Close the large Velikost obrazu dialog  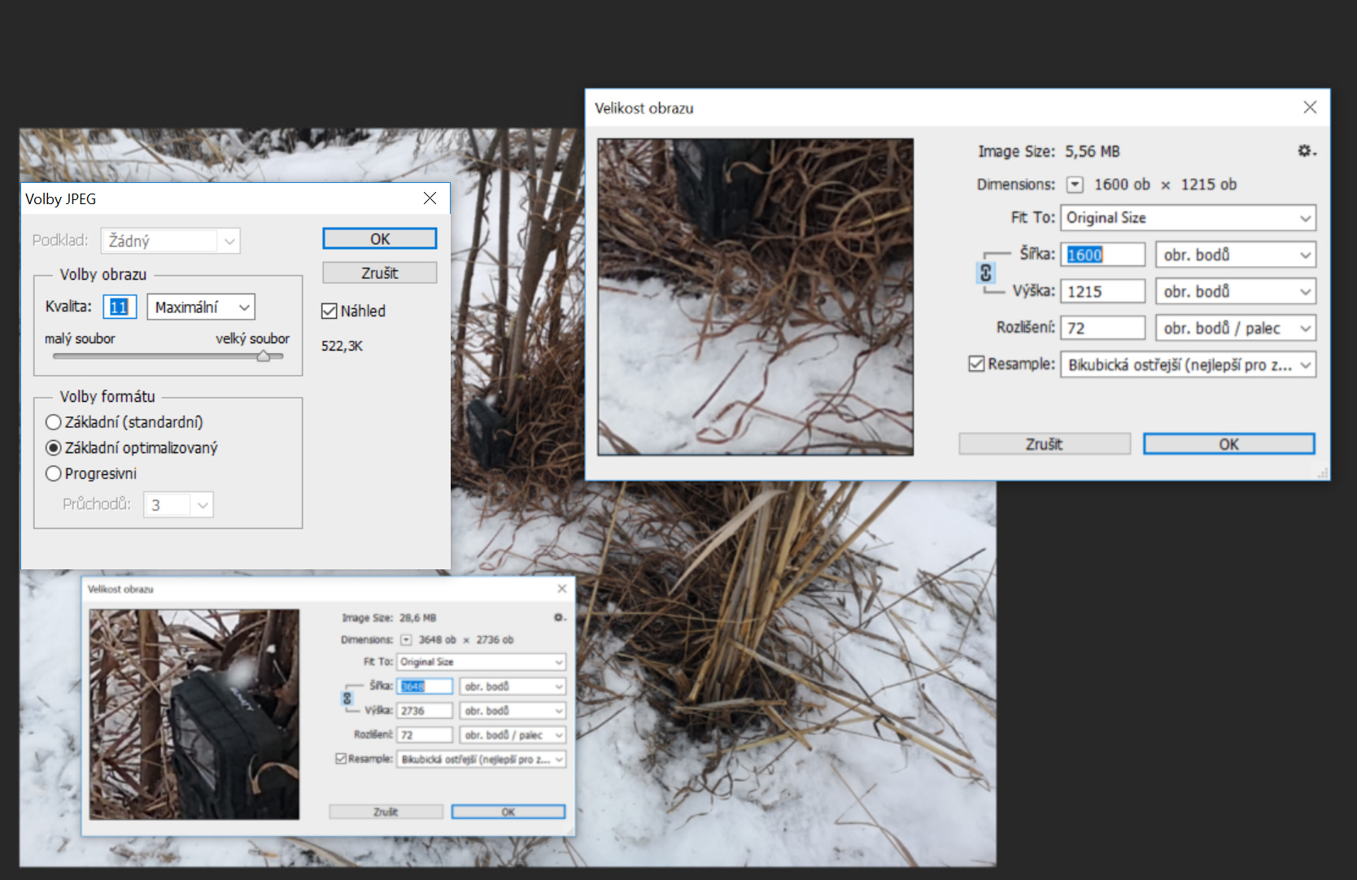[x=1309, y=107]
